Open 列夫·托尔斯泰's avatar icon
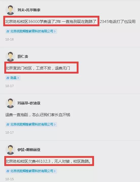This screenshot has width=140, height=182. click(x=10, y=10)
